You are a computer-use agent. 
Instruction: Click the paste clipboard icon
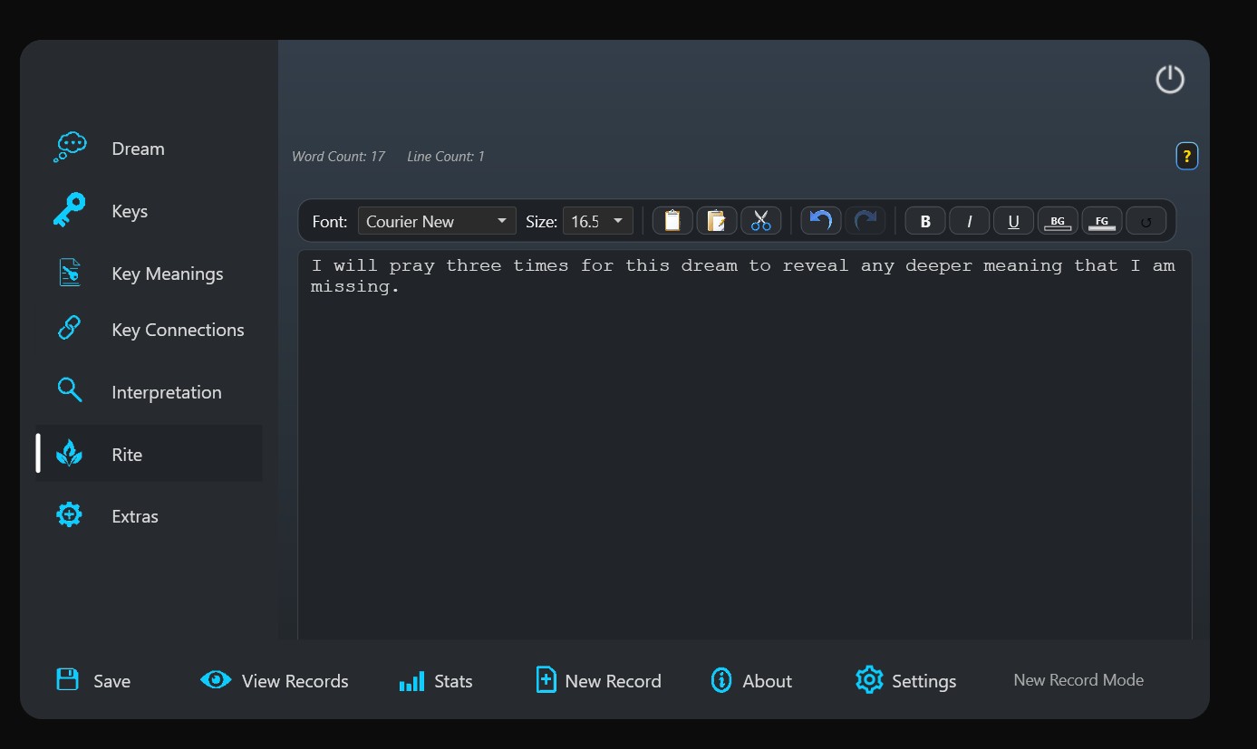(717, 221)
